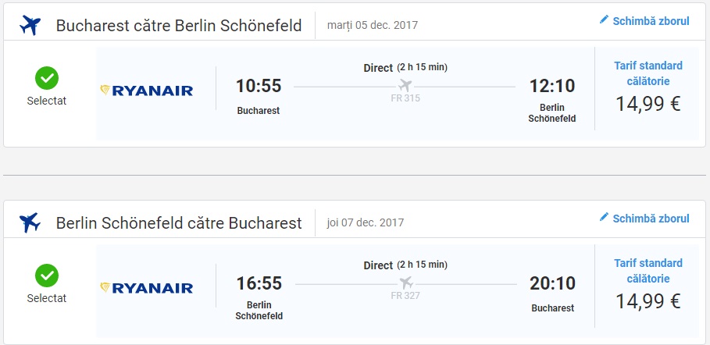
Task: Click the 20:10 arrival time in Bucharest
Action: click(x=553, y=283)
